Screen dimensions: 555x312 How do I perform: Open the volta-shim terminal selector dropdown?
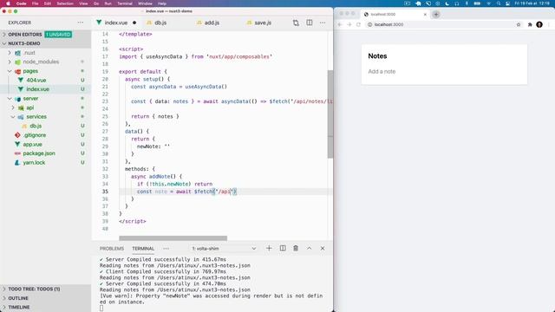tap(224, 249)
